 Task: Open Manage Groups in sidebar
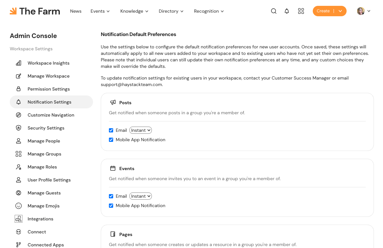pyautogui.click(x=44, y=154)
